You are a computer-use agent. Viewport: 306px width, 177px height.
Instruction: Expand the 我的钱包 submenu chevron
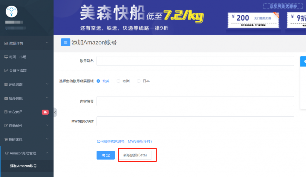[x=47, y=139]
